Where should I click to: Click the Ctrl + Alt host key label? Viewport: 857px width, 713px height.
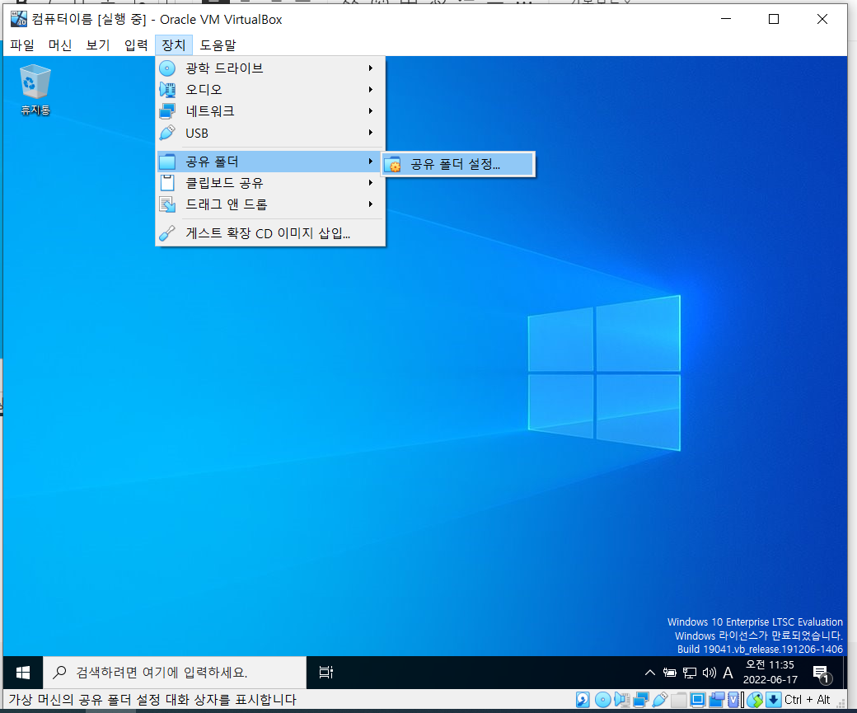808,700
